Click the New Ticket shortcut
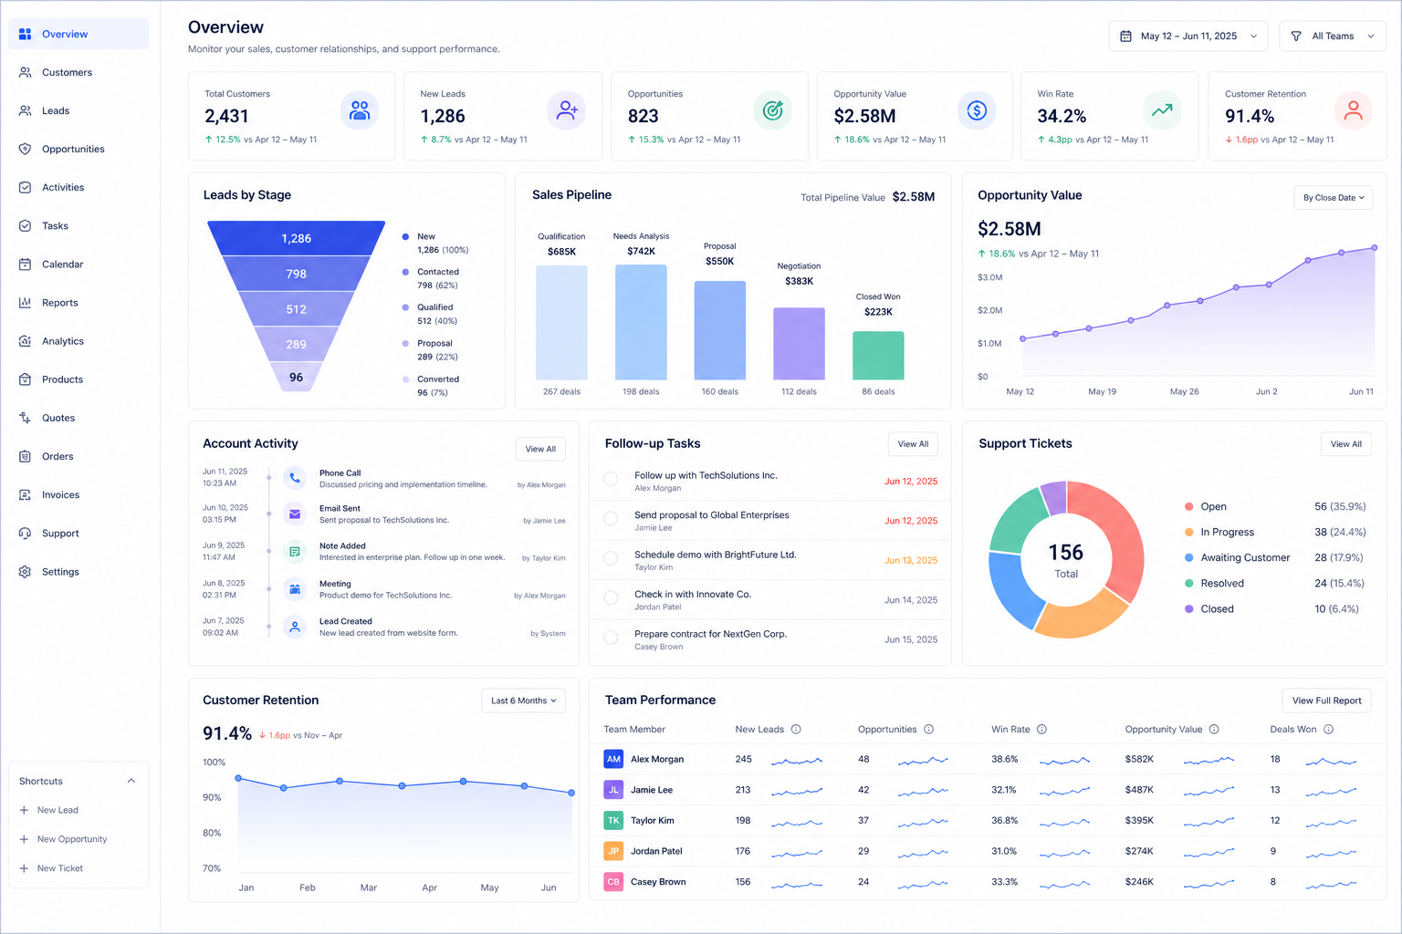Screen dimensions: 1402x934 pos(51,868)
